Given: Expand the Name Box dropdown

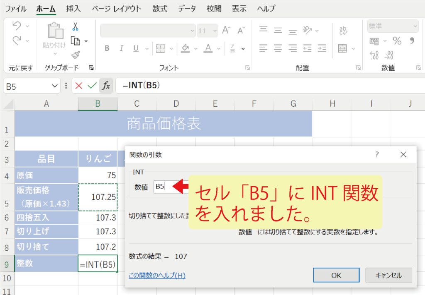Looking at the screenshot, I should (x=55, y=86).
